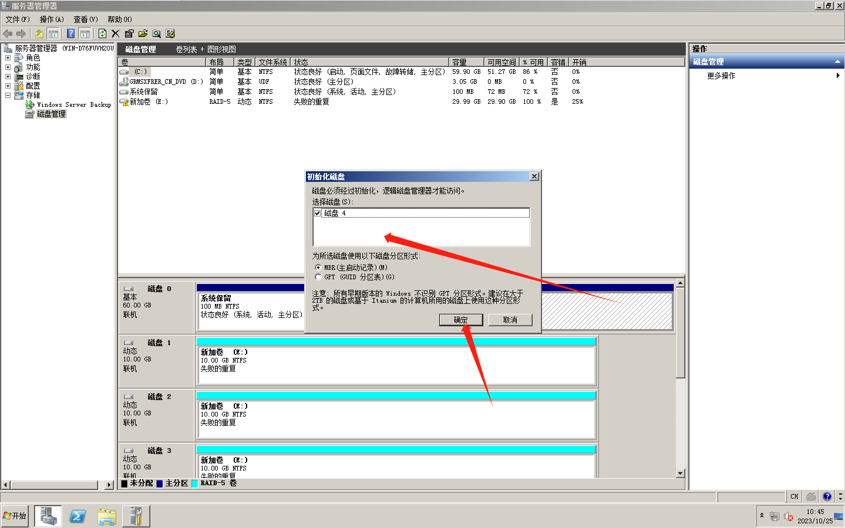The height and width of the screenshot is (528, 845).
Task: Select the 诊断 node in the tree
Action: pyautogui.click(x=33, y=76)
